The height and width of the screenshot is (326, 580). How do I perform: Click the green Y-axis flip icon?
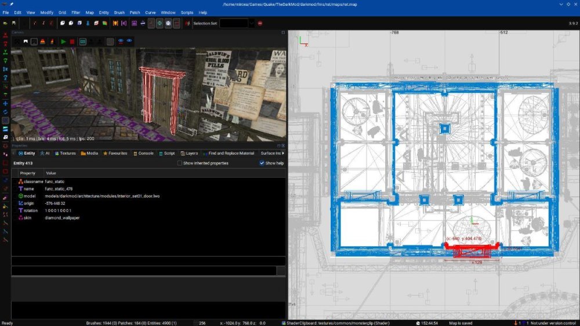pyautogui.click(x=5, y=52)
